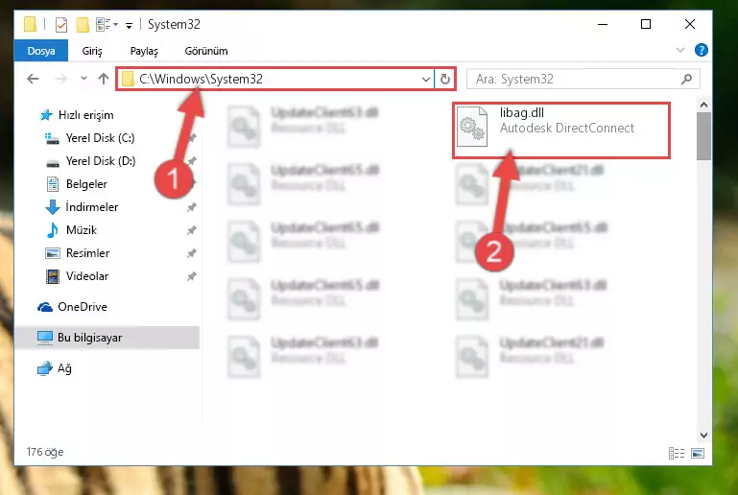Open İndirmeler folder in sidebar
This screenshot has height=495, width=738.
point(92,207)
